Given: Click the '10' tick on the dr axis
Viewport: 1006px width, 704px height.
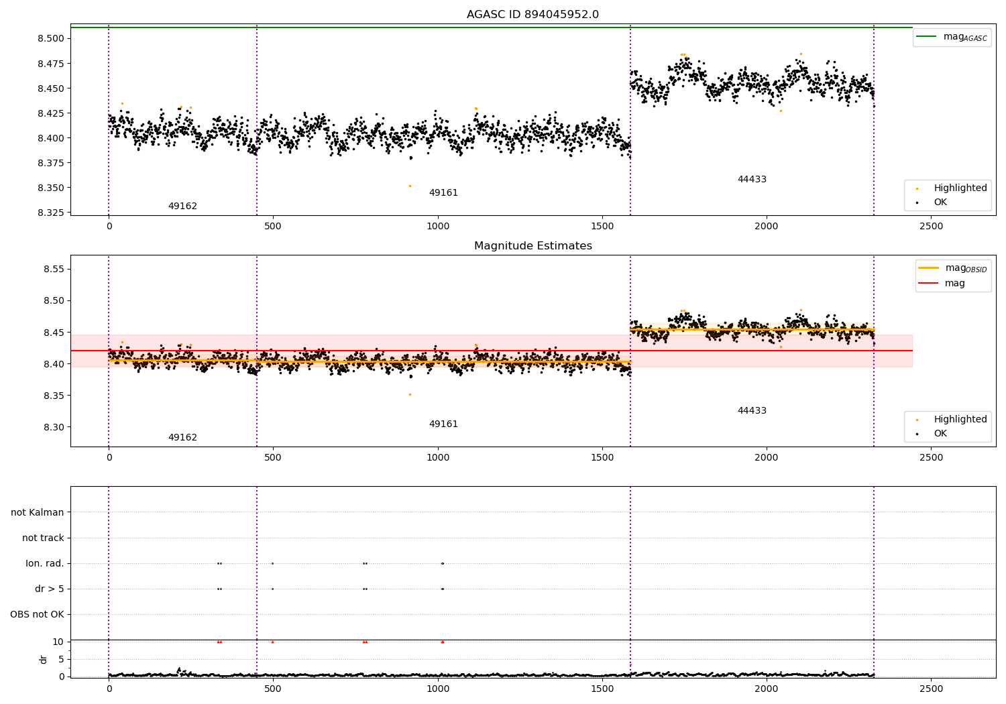Looking at the screenshot, I should [x=58, y=642].
